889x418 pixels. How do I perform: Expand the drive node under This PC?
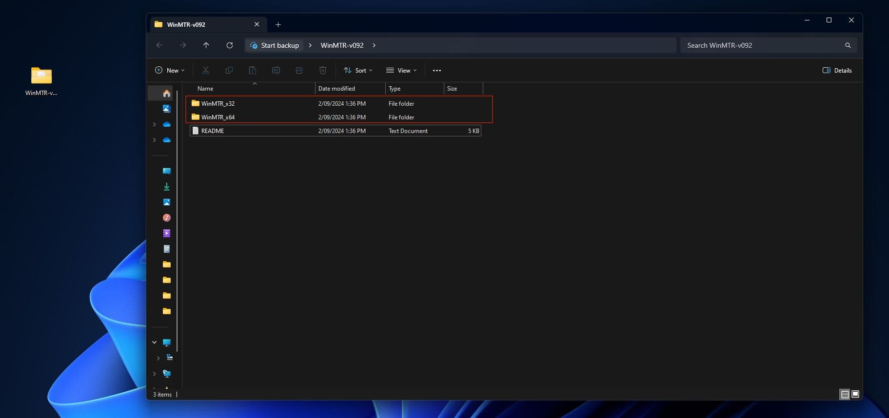coord(158,358)
